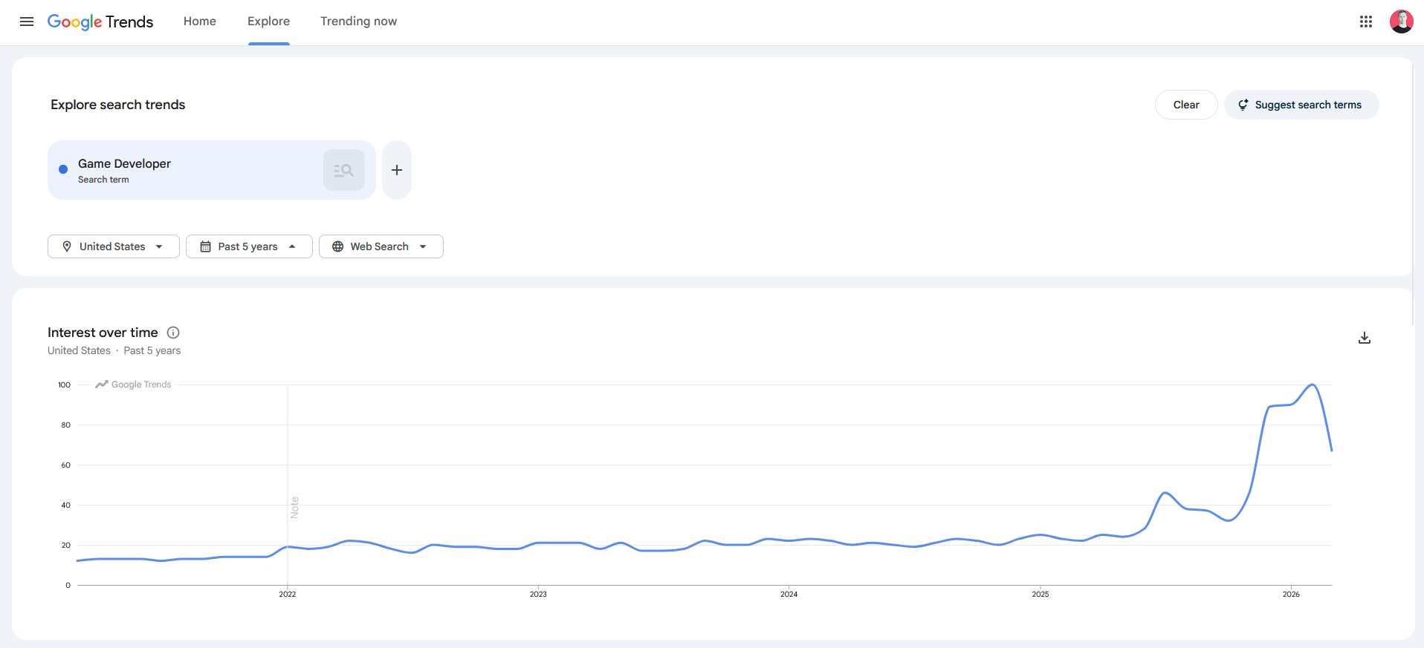The image size is (1424, 648).
Task: Select the Explore tab
Action: (268, 22)
